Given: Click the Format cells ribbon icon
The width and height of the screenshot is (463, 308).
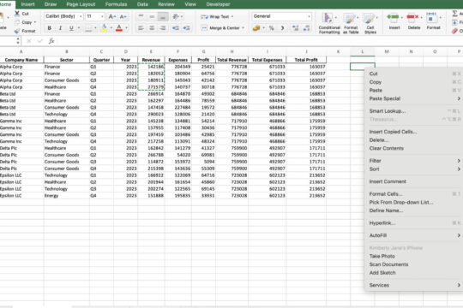Looking at the screenshot, I should coord(431,17).
